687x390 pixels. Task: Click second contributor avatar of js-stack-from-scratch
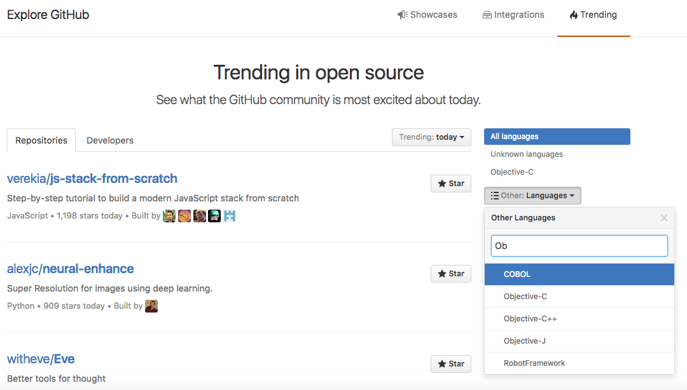(184, 216)
